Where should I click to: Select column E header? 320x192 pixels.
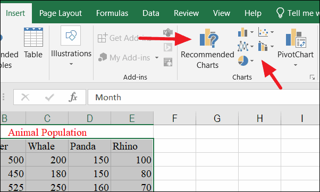click(132, 118)
